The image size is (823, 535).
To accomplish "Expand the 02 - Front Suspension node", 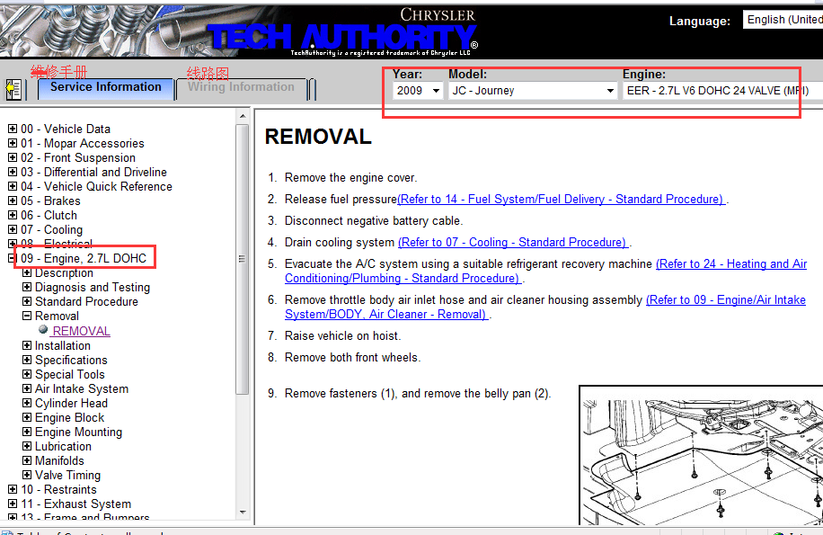I will tap(13, 157).
